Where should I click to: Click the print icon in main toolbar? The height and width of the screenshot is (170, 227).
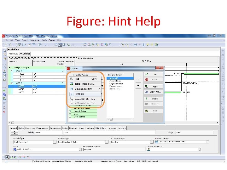tap(6, 45)
